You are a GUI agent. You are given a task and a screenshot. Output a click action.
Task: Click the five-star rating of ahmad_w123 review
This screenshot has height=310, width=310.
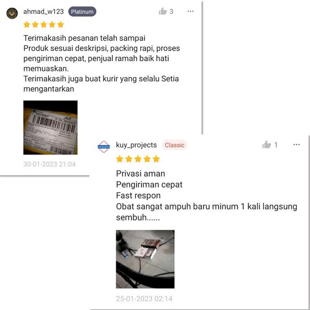point(44,24)
